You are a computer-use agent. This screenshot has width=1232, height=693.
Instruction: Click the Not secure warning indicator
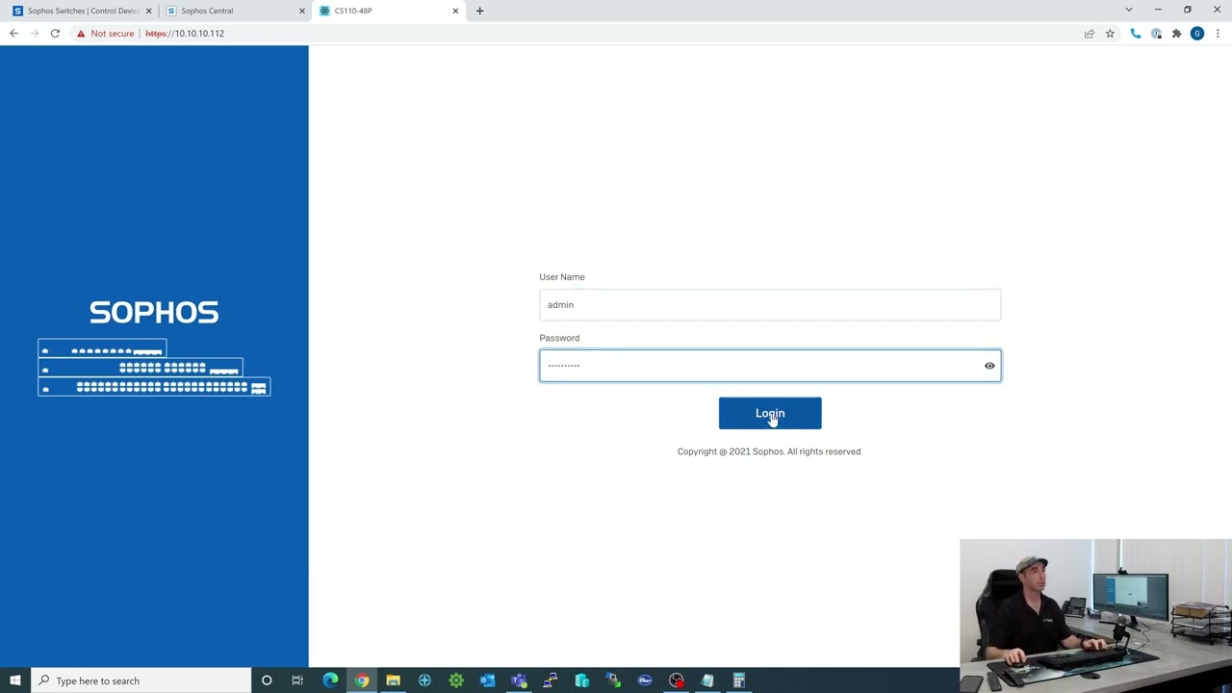pos(105,34)
